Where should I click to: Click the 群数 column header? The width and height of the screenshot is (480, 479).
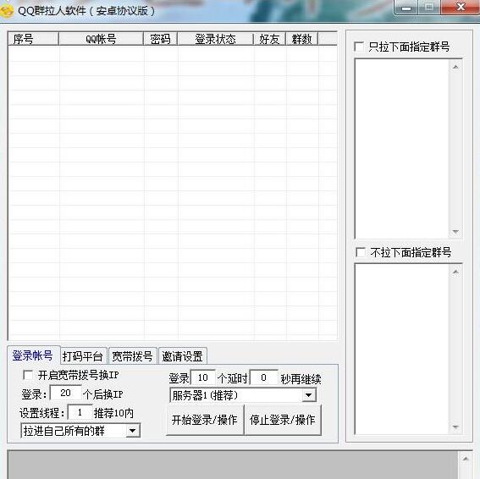click(302, 39)
